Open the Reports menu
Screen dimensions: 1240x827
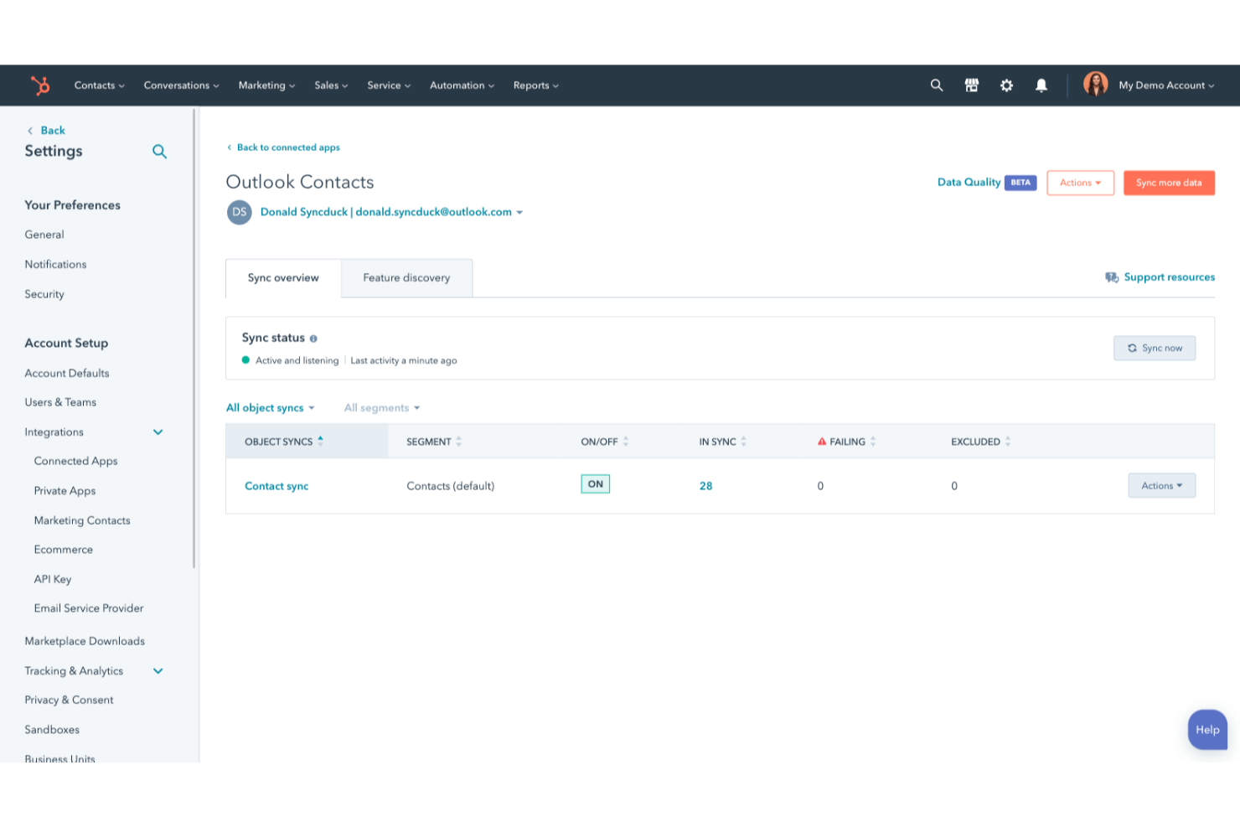(535, 85)
